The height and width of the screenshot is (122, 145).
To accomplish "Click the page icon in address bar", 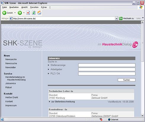I will pyautogui.click(x=11, y=18).
